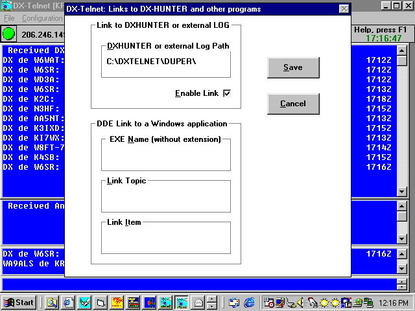This screenshot has width=415, height=311.
Task: Click the speaker volume tray icon
Action: (300, 303)
